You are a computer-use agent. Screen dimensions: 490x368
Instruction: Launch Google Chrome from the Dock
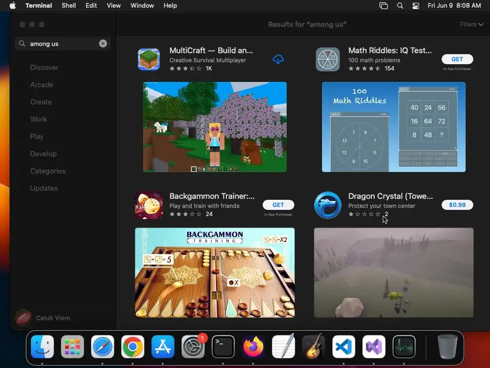(x=133, y=347)
